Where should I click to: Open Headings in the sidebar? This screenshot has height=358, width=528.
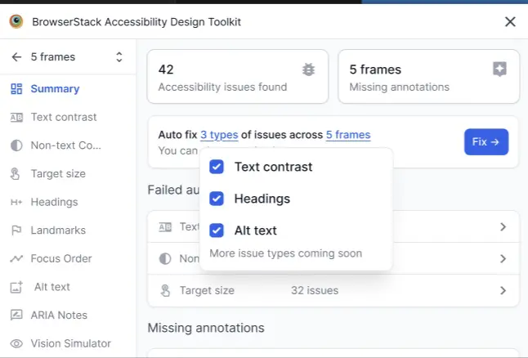click(54, 202)
